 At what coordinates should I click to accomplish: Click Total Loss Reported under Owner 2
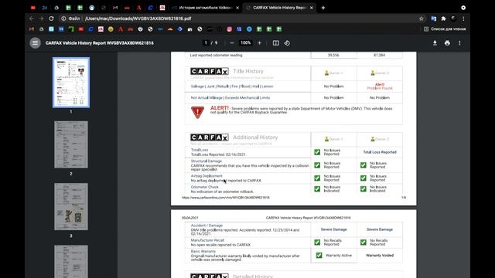[x=380, y=152]
